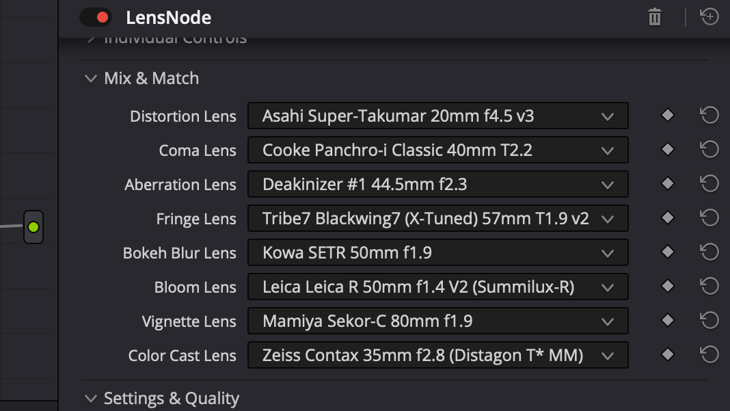The height and width of the screenshot is (411, 730).
Task: Toggle the LensNode enable switch off
Action: 96,17
